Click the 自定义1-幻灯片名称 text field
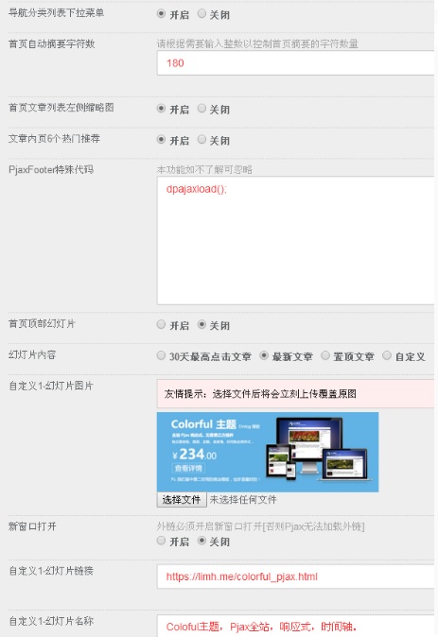 (296, 627)
